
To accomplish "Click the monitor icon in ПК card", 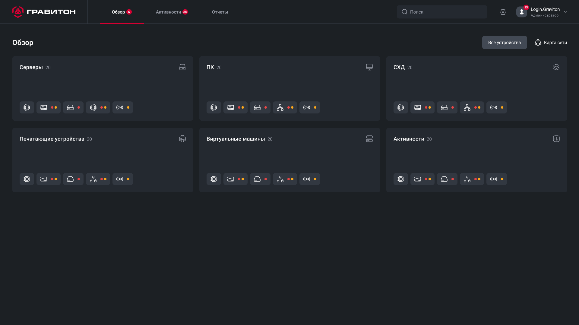I will [x=369, y=67].
